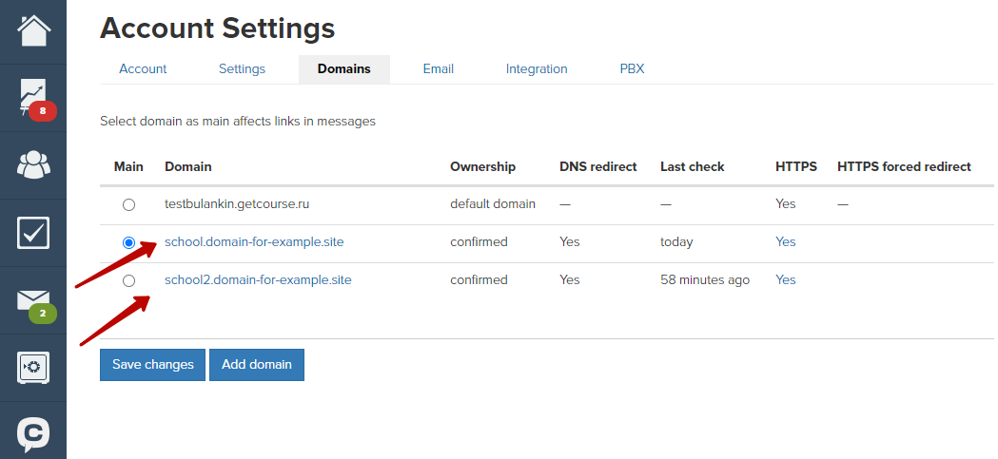Open the Integration tab

click(537, 68)
